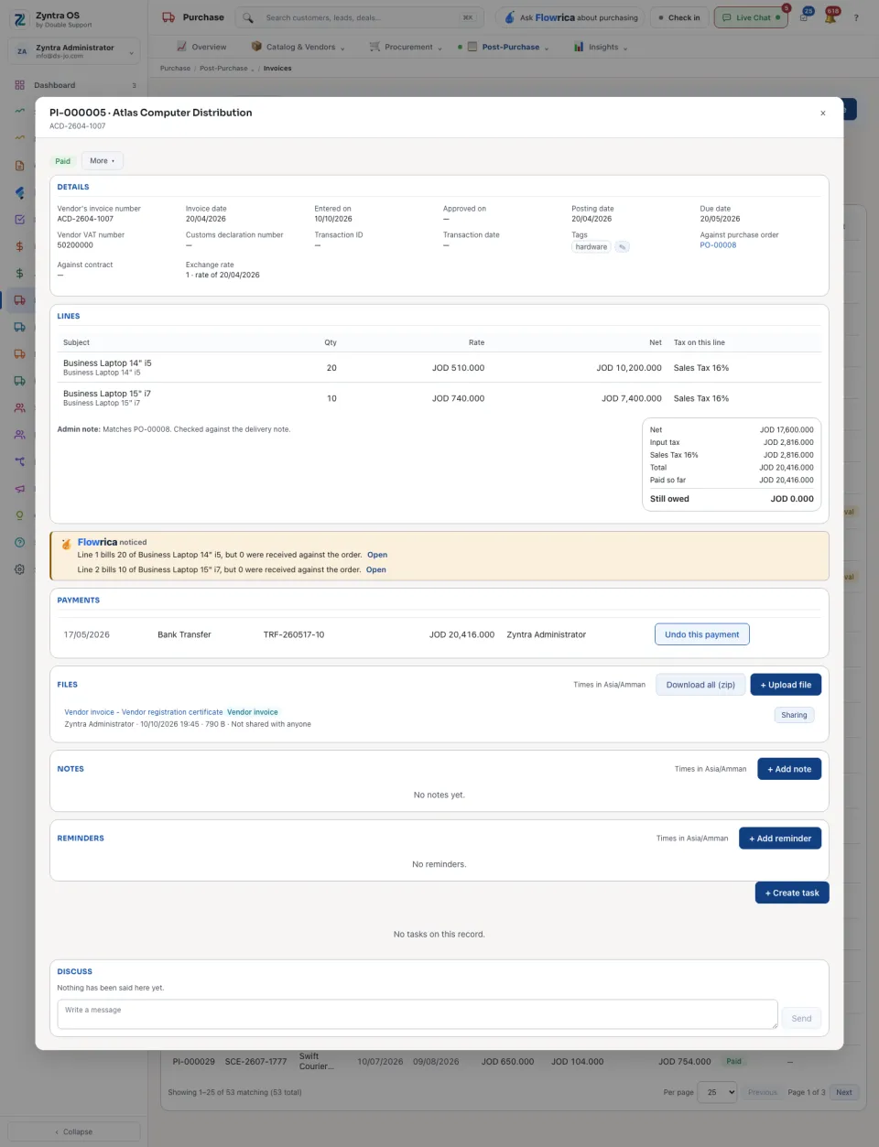
Task: Click payment reference TRF-260517-10
Action: (294, 634)
